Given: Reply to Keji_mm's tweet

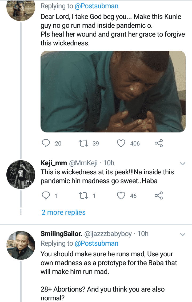Looking at the screenshot, I should click(46, 196).
